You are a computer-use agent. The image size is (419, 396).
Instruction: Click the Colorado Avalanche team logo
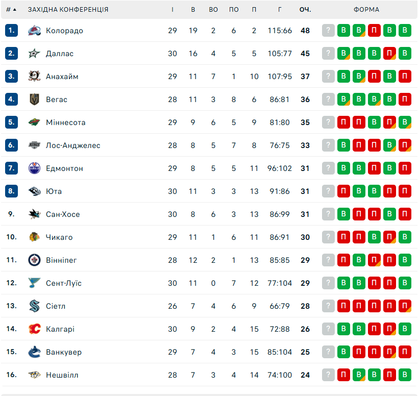(34, 31)
